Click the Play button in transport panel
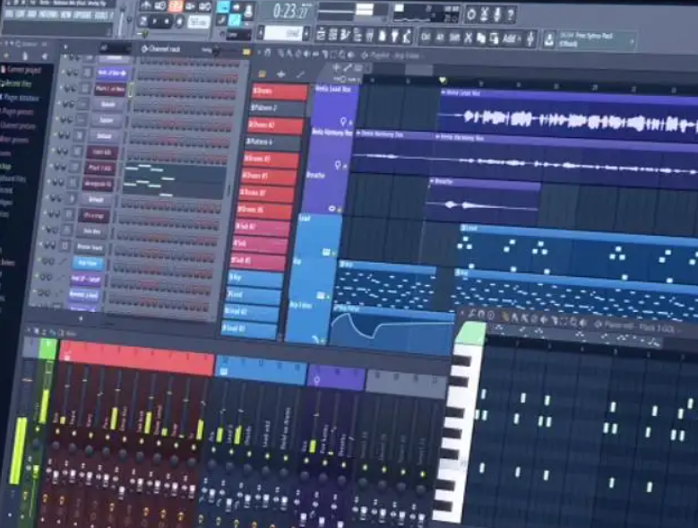698x528 pixels. tap(155, 21)
